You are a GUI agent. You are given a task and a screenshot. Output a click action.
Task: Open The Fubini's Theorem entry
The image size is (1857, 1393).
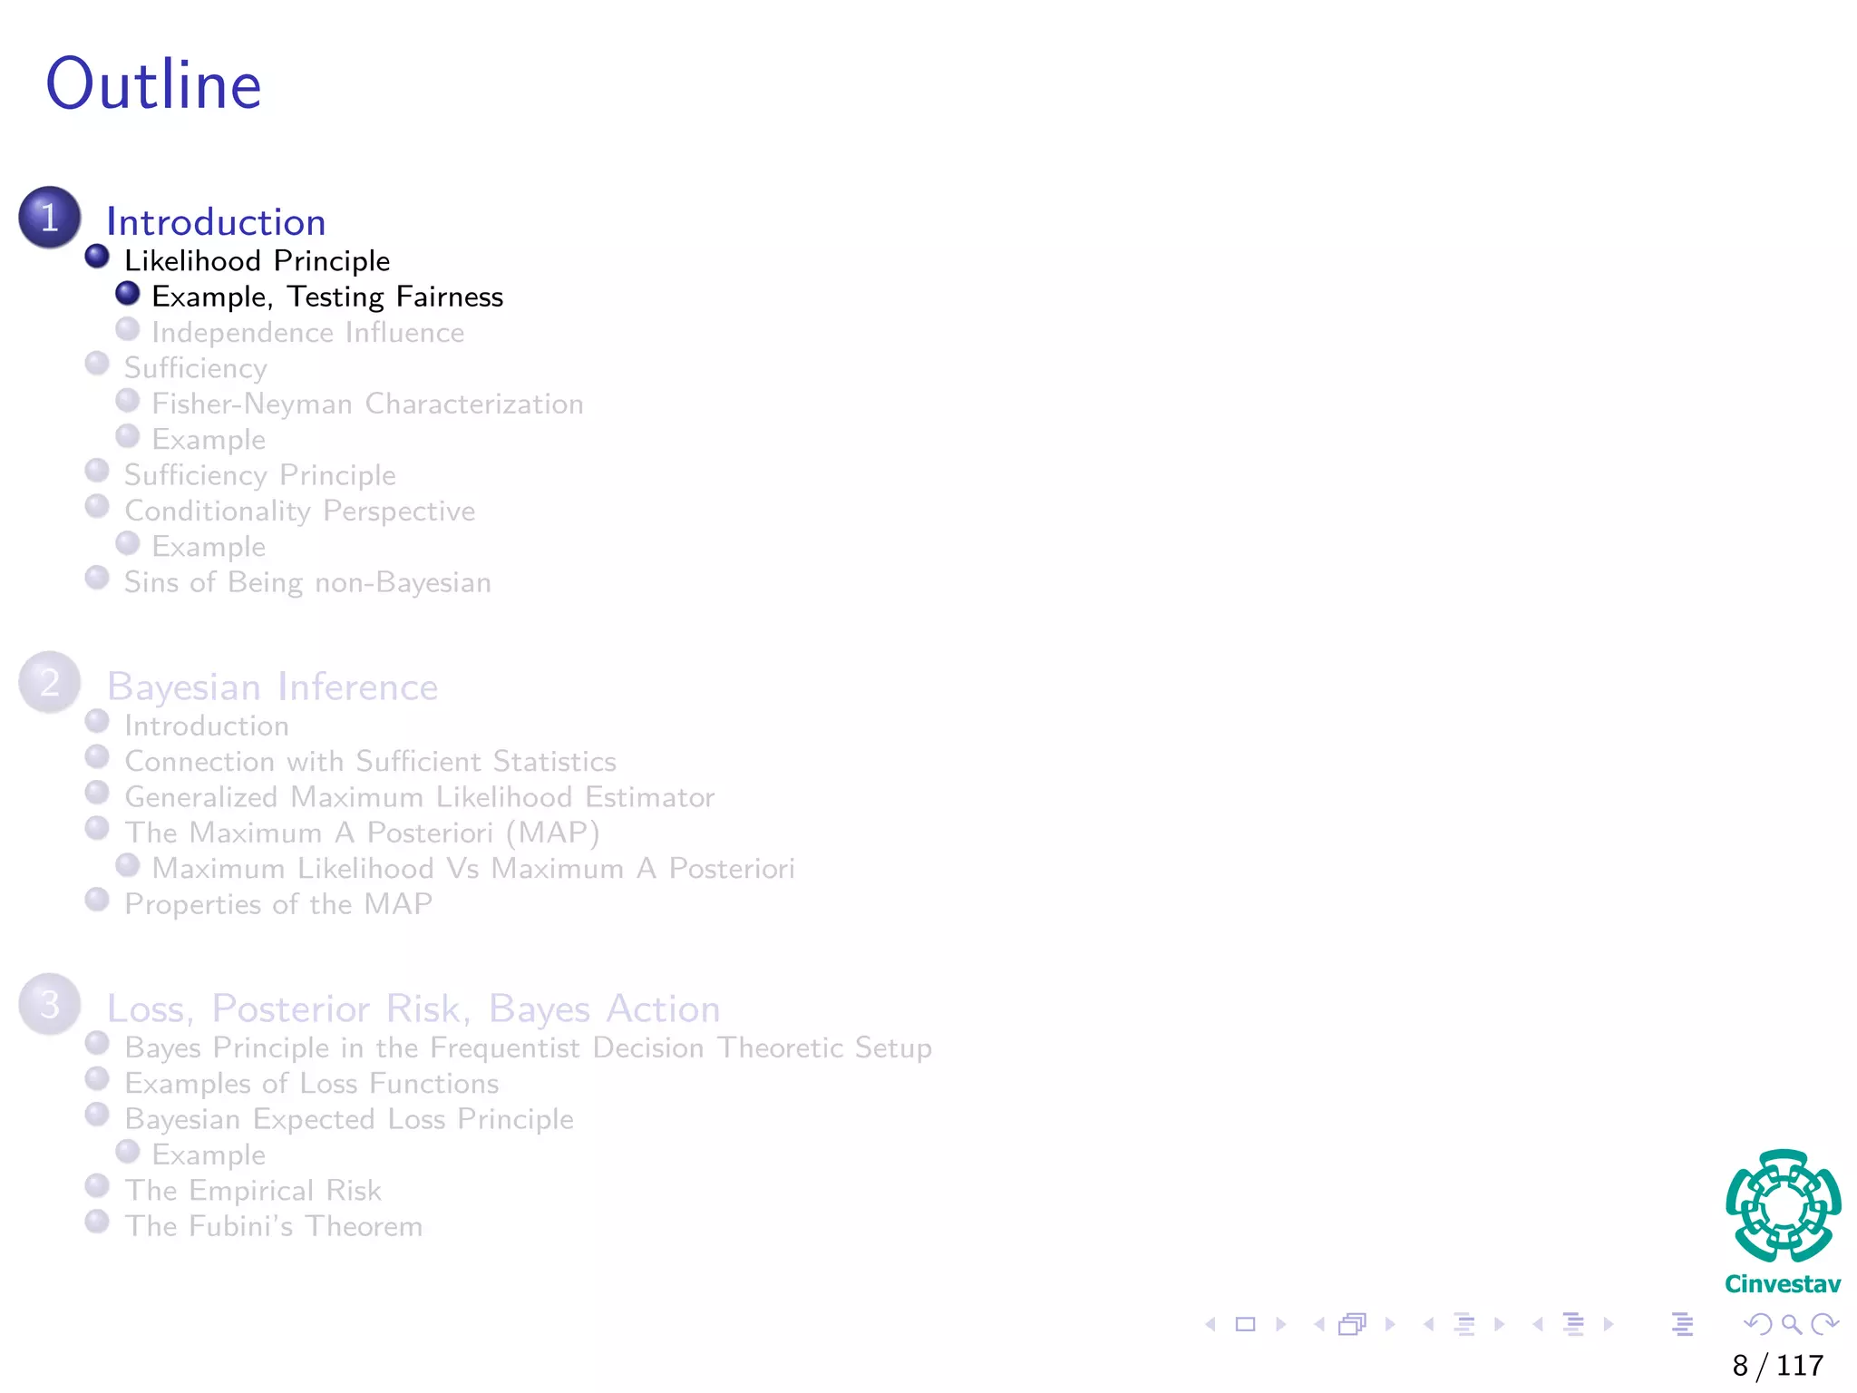coord(273,1226)
